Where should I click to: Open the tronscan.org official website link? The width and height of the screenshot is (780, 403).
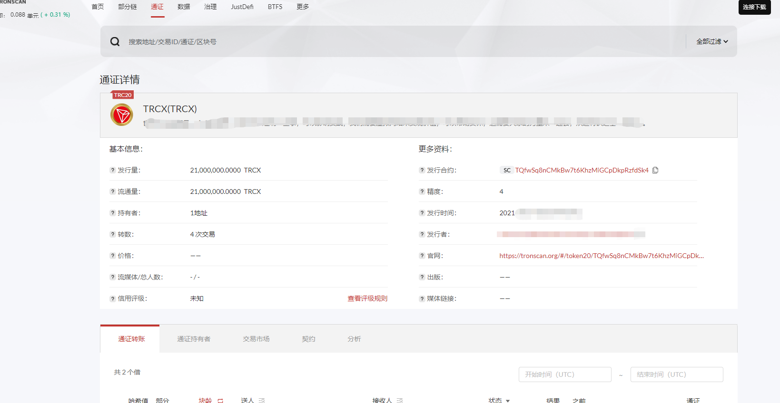tap(602, 256)
